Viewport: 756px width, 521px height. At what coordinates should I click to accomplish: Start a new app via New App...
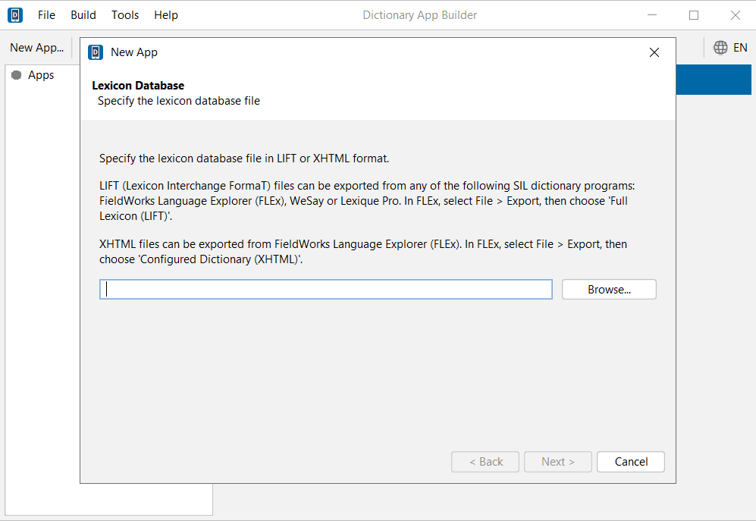click(36, 47)
